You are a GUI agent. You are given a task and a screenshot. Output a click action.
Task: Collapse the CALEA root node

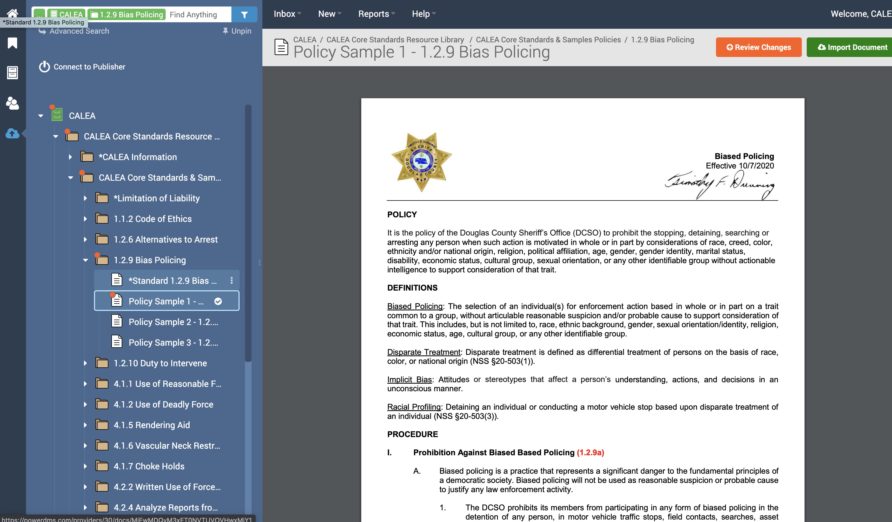(41, 116)
